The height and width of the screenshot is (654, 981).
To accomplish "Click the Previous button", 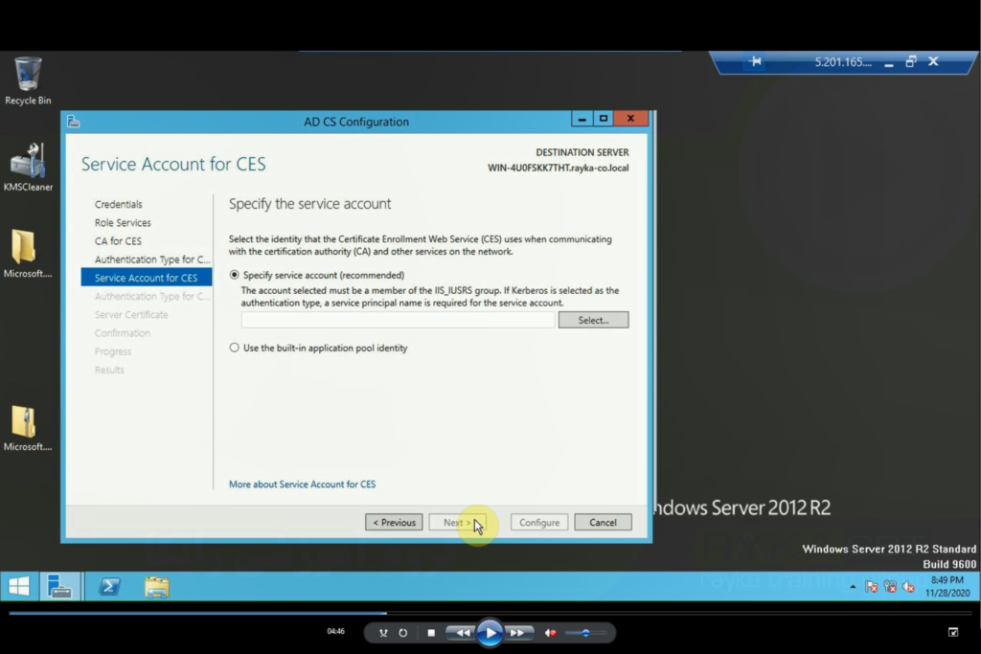I will click(x=394, y=522).
